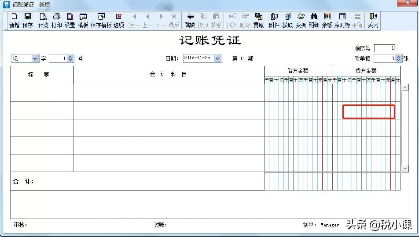Click the 拷贝 copy icon
The width and height of the screenshot is (419, 237).
[x=203, y=20]
